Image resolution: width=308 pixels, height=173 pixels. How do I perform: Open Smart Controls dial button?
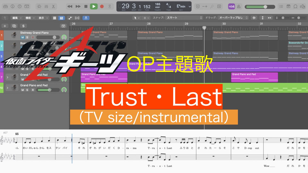(x=39, y=6)
